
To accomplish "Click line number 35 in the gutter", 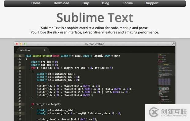I will 20,68.
